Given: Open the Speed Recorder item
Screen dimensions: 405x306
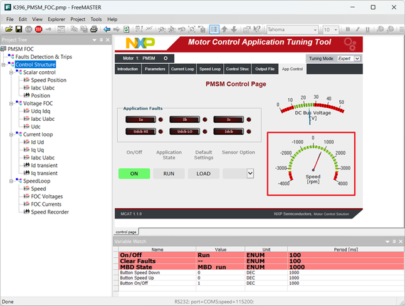Looking at the screenshot, I should (50, 212).
